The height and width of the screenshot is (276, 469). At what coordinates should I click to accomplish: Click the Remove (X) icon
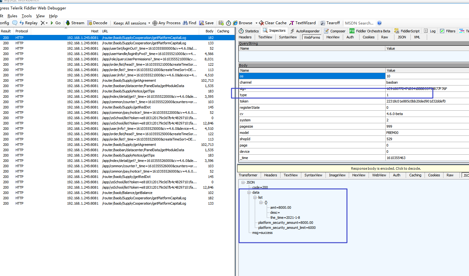pyautogui.click(x=43, y=23)
